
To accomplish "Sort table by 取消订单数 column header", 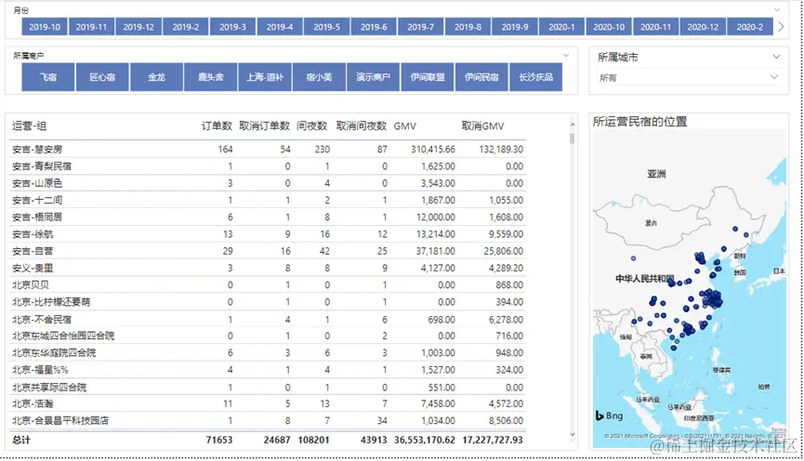I will [x=265, y=125].
